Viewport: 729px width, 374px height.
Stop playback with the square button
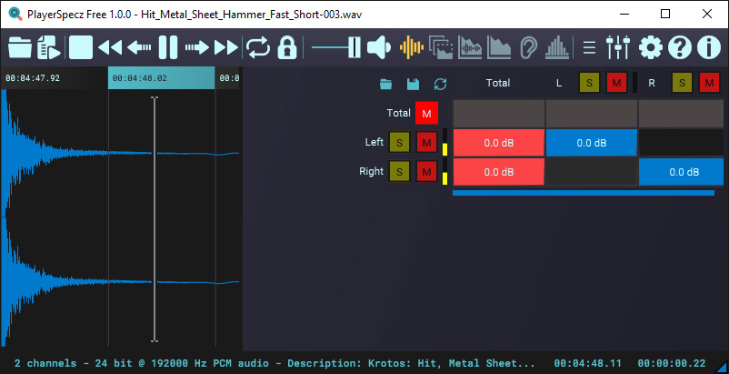[81, 47]
